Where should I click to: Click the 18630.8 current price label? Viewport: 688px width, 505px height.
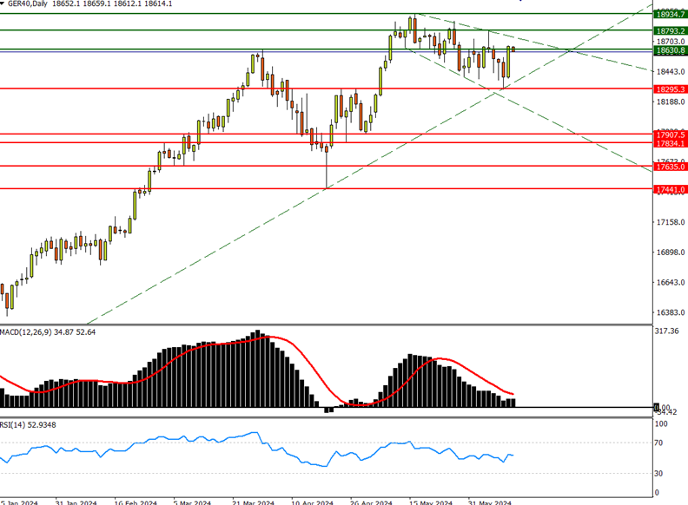pyautogui.click(x=671, y=51)
